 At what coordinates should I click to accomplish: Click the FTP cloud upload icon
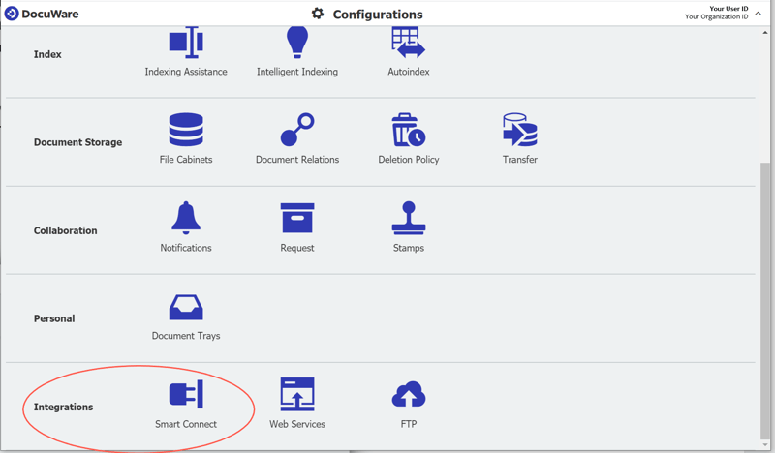pos(408,395)
